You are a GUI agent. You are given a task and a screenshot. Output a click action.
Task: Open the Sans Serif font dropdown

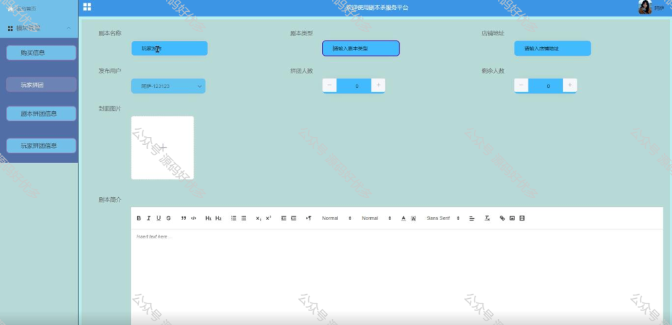click(443, 218)
